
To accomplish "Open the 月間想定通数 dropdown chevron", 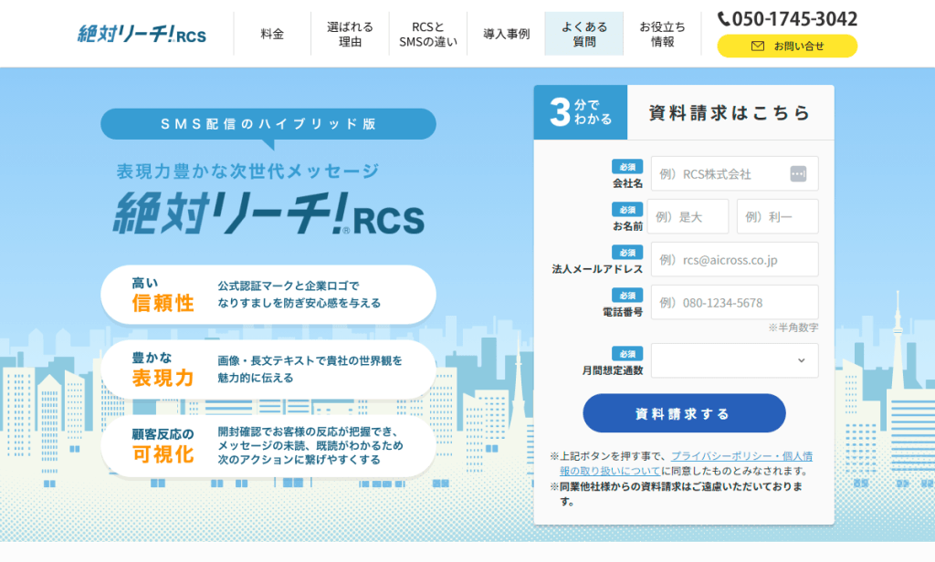I will 801,360.
